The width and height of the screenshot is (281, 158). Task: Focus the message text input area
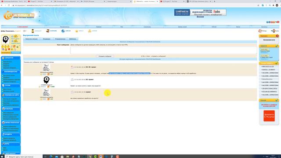[163, 50]
